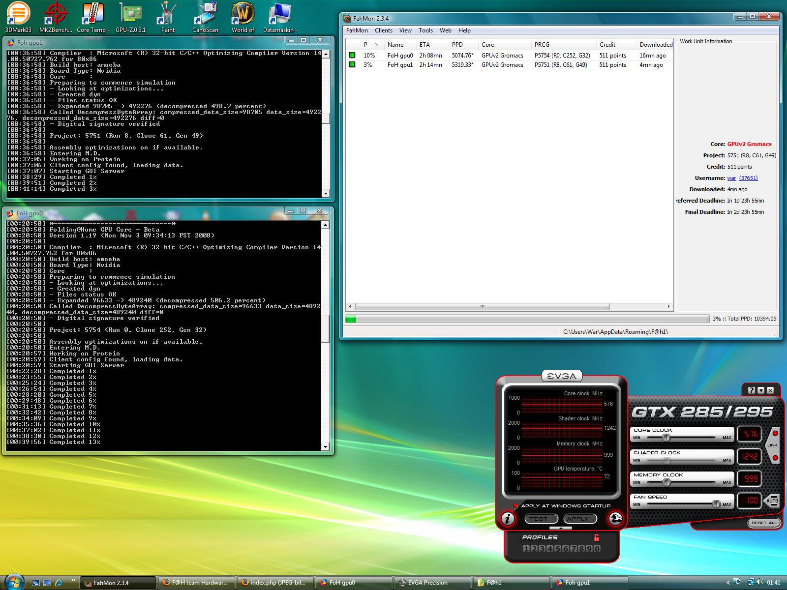The height and width of the screenshot is (590, 787).
Task: Sort by the P column header arrow
Action: coord(377,44)
